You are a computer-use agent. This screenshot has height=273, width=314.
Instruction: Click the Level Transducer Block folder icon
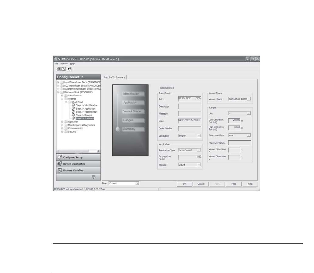(62, 82)
